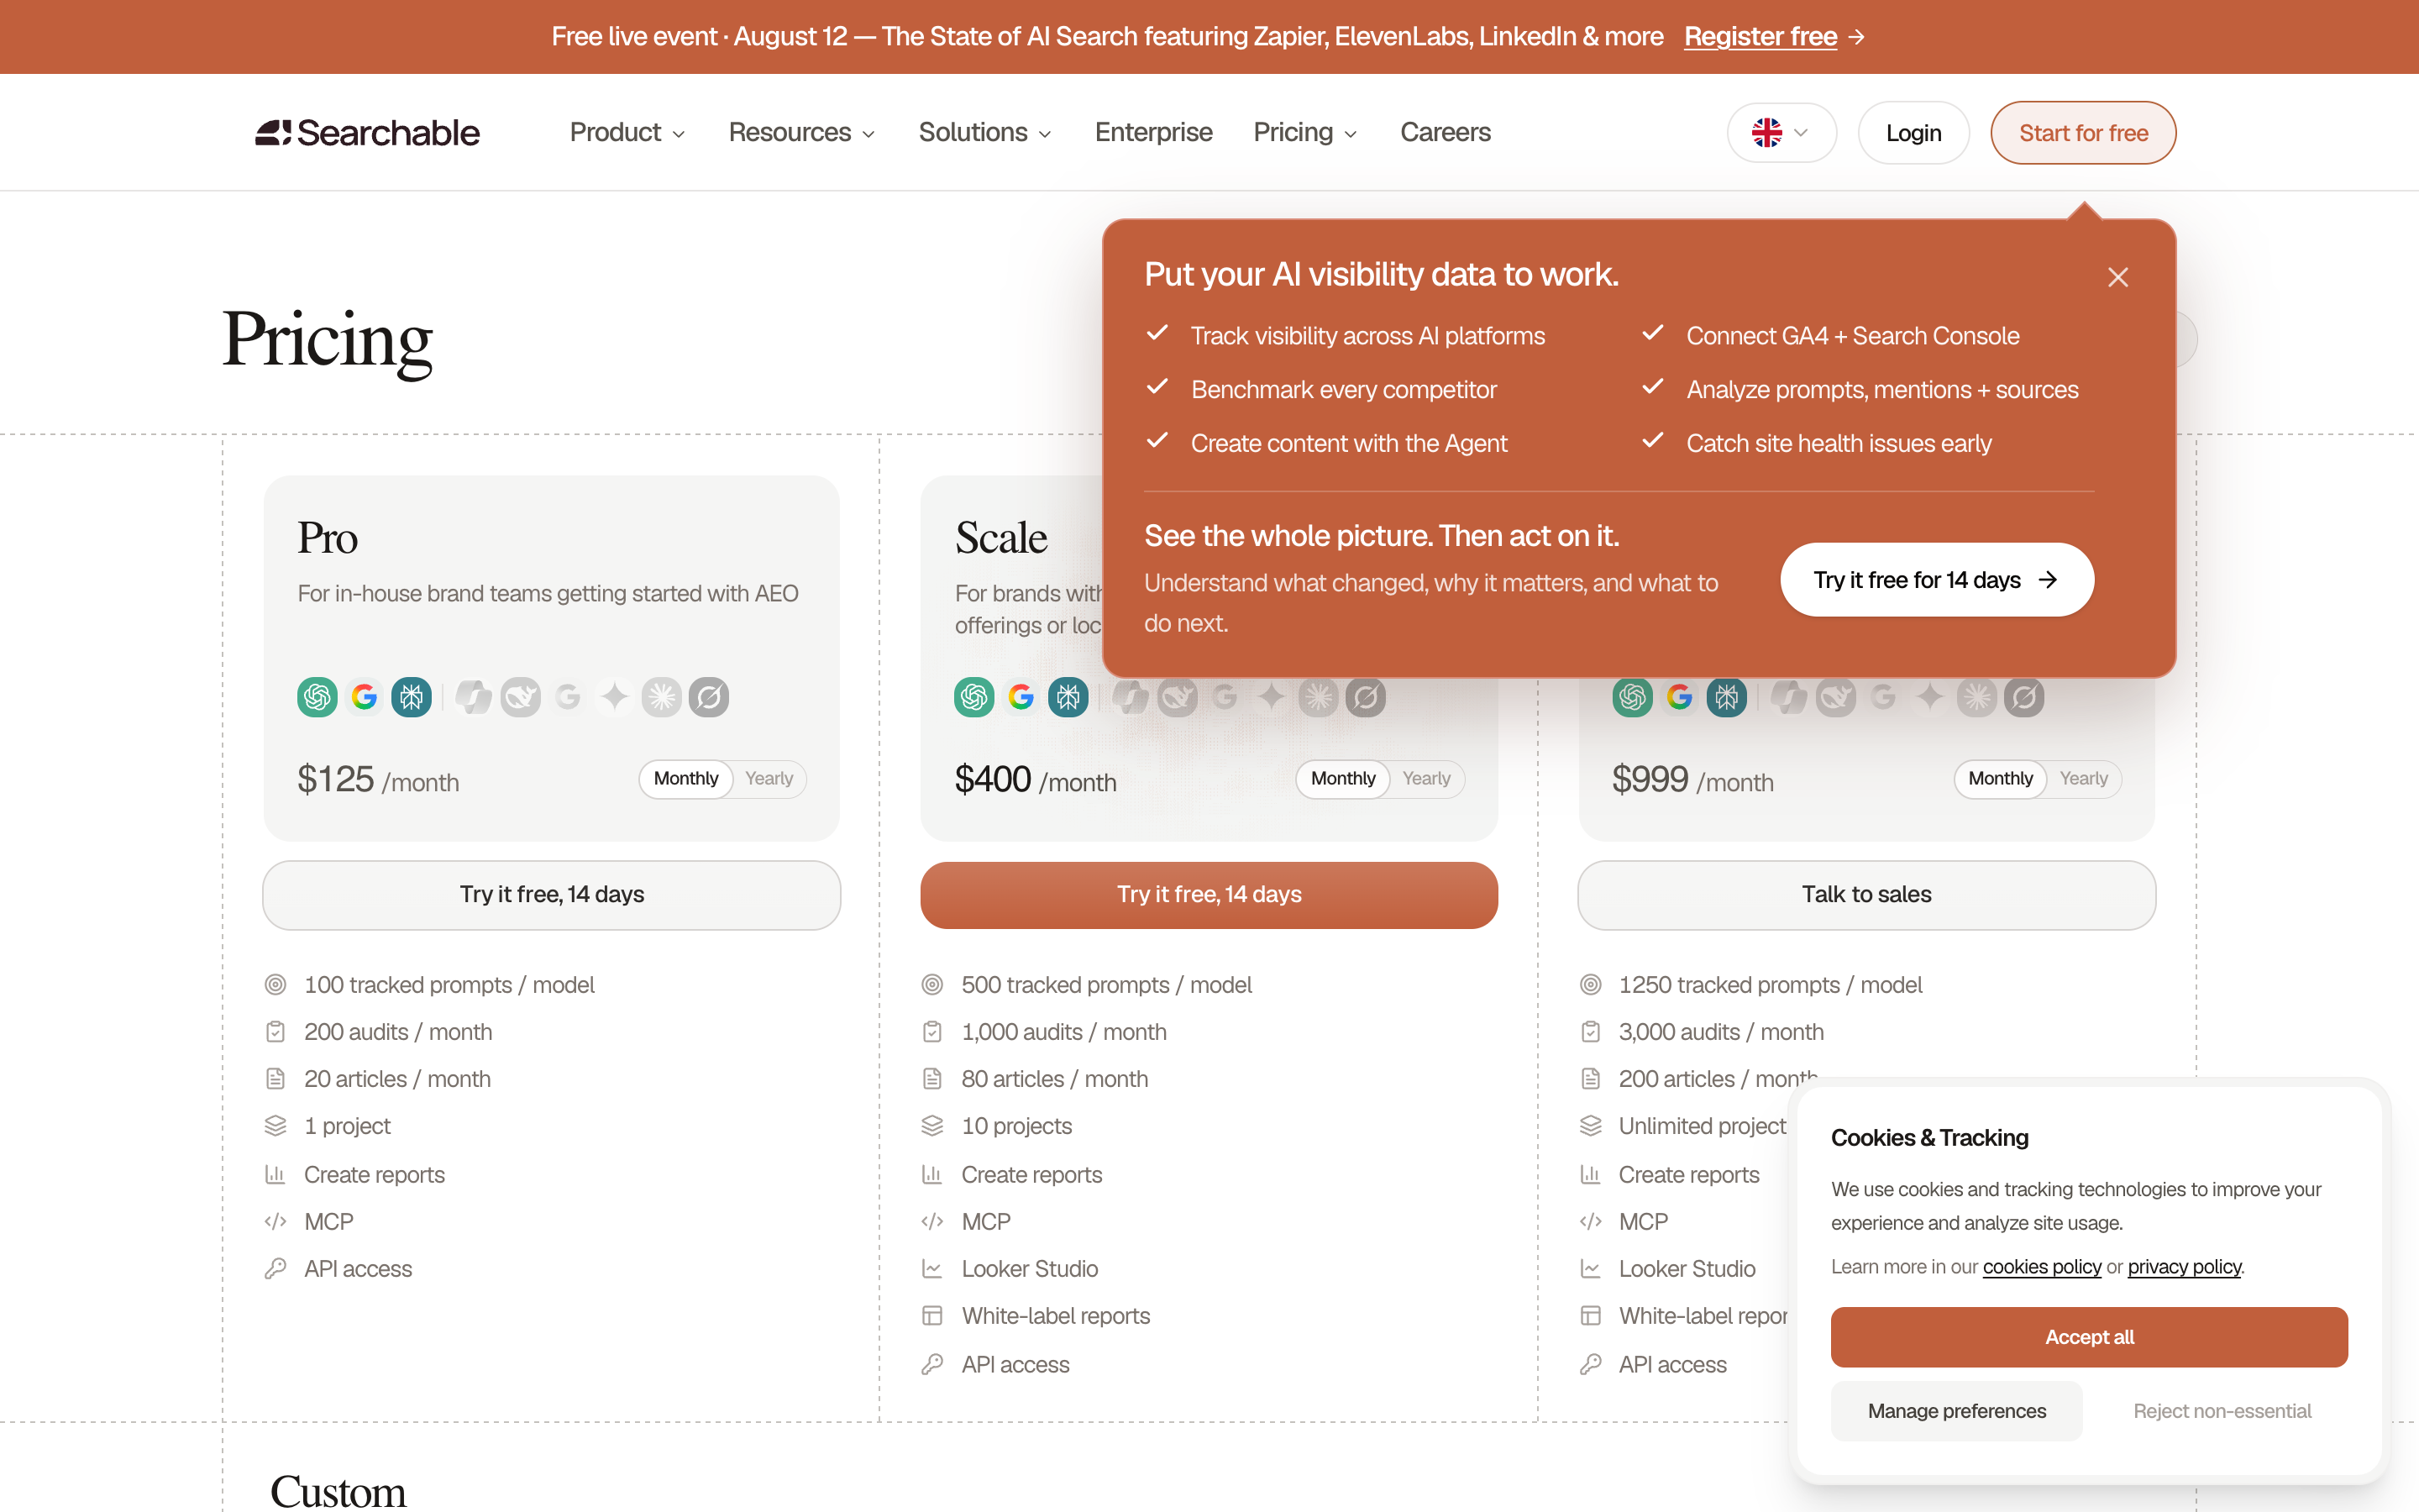
Task: Click "100 tracked prompts / model" in Pro features
Action: click(x=449, y=985)
